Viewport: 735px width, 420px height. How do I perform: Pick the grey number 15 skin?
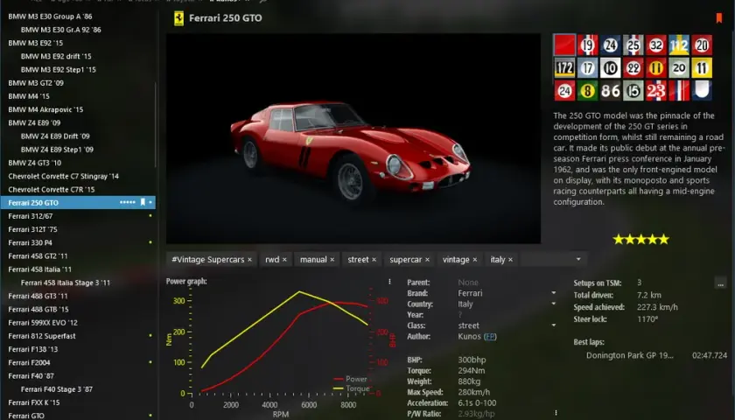tap(633, 90)
